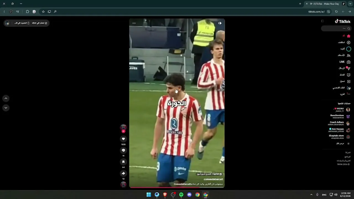Share the video with the arrow icon
Viewport: 354px width, 199px height.
click(x=123, y=173)
